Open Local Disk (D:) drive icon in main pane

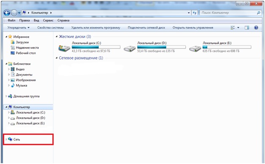click(130, 48)
